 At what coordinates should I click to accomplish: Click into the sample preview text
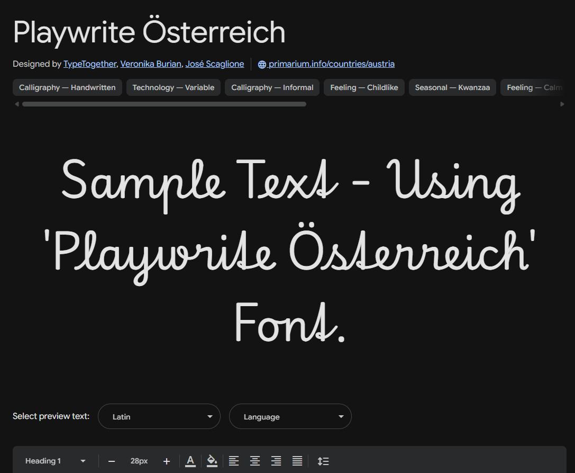click(290, 249)
